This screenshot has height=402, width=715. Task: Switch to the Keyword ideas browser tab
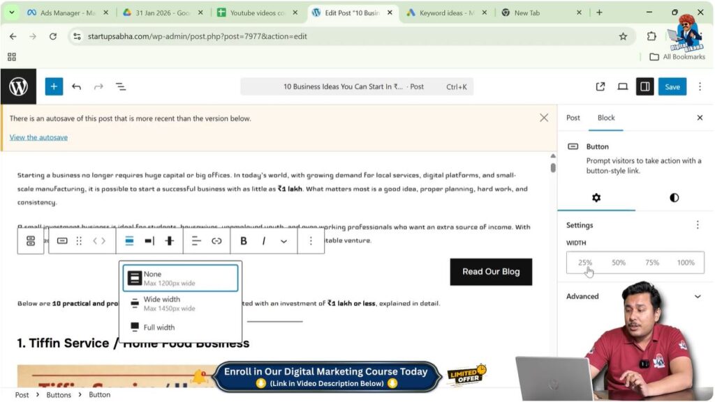[442, 12]
